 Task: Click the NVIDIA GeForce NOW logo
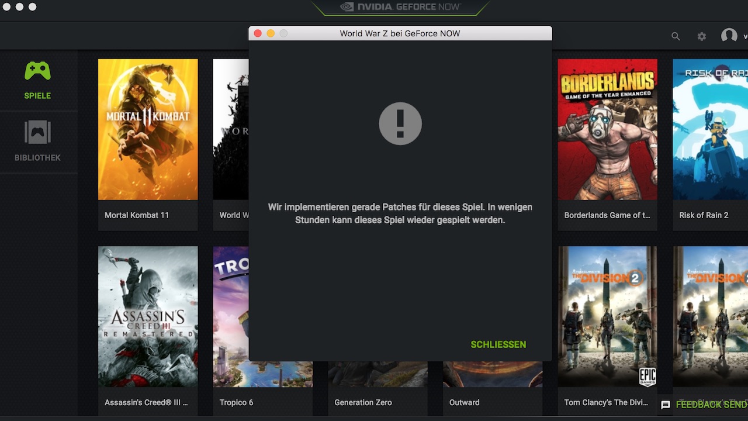tap(401, 7)
